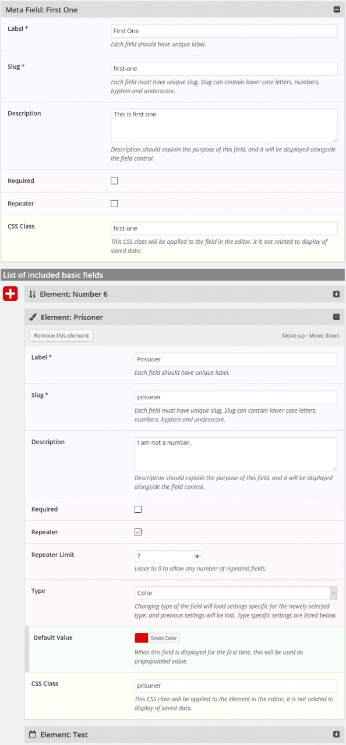Collapse the Meta Field: First One panel

(336, 9)
